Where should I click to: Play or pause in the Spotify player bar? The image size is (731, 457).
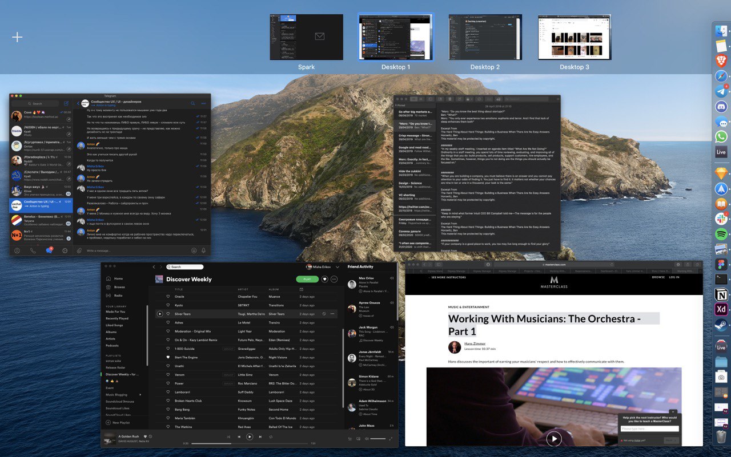pyautogui.click(x=250, y=437)
